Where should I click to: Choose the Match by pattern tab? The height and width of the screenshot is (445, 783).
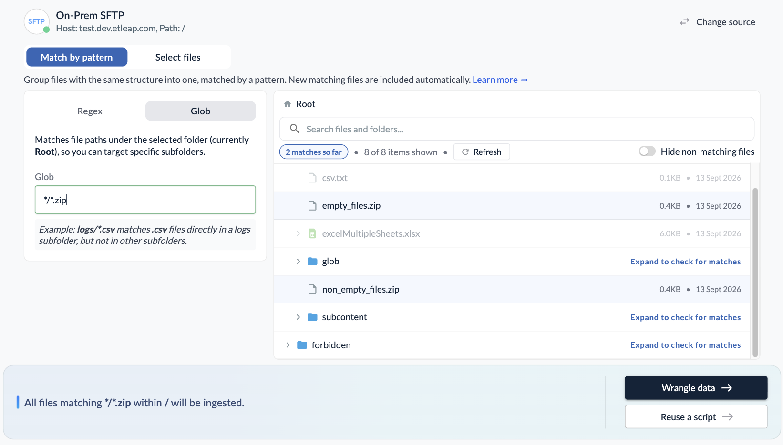pyautogui.click(x=77, y=57)
